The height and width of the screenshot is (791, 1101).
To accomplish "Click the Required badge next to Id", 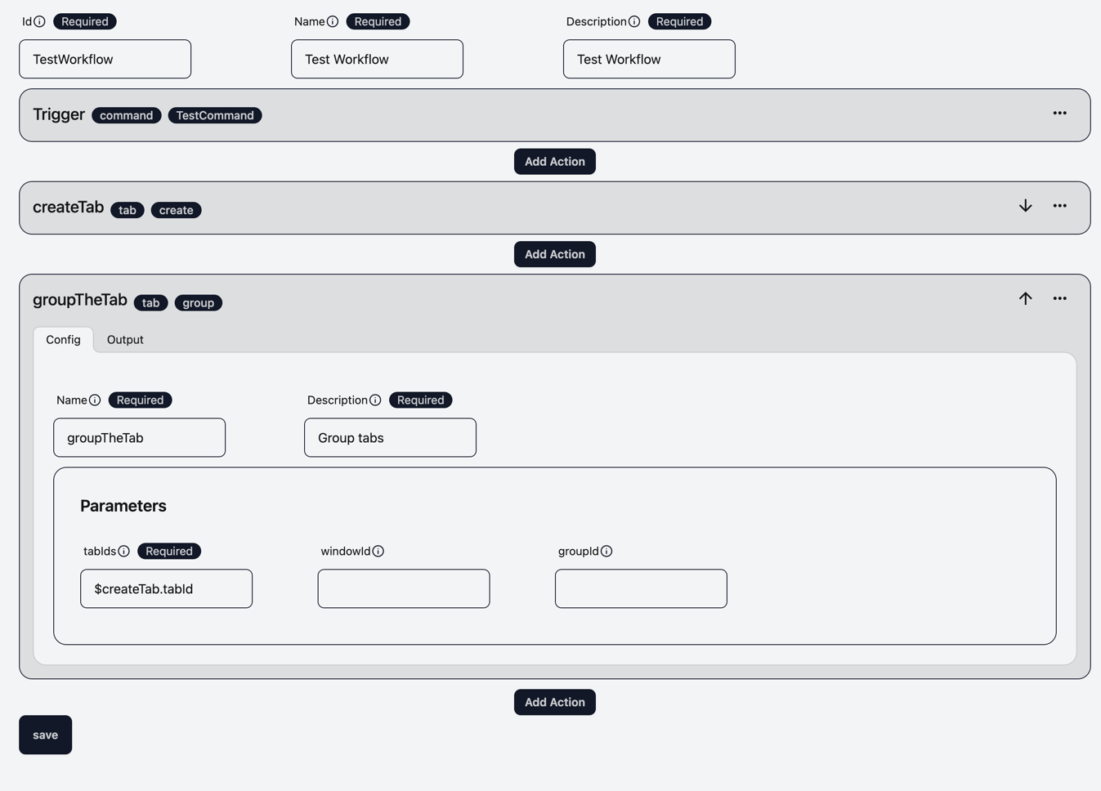I will coord(85,21).
